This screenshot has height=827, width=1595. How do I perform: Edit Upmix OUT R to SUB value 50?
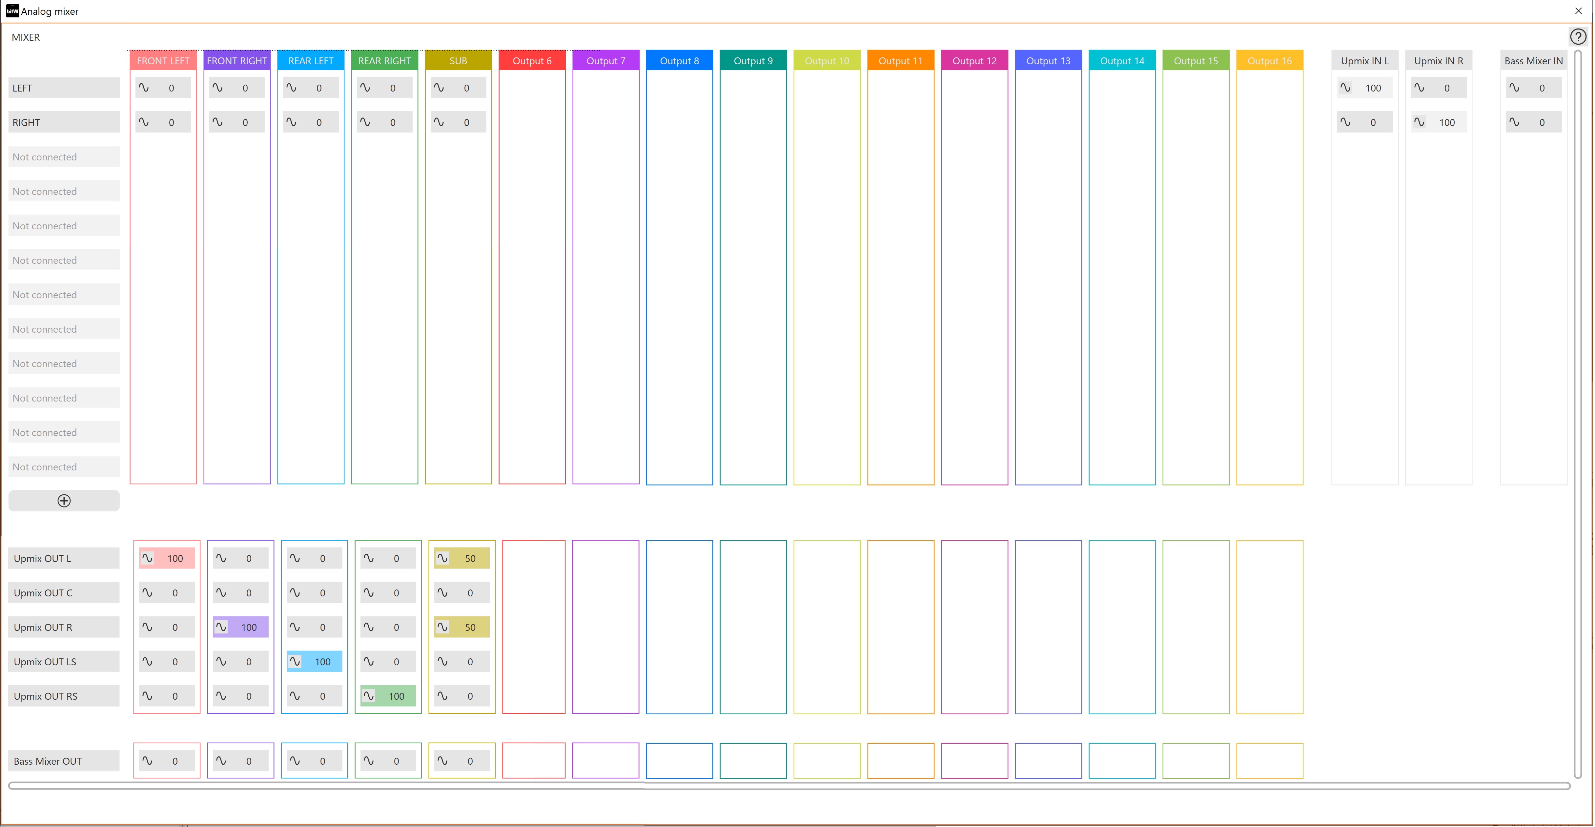click(x=470, y=627)
